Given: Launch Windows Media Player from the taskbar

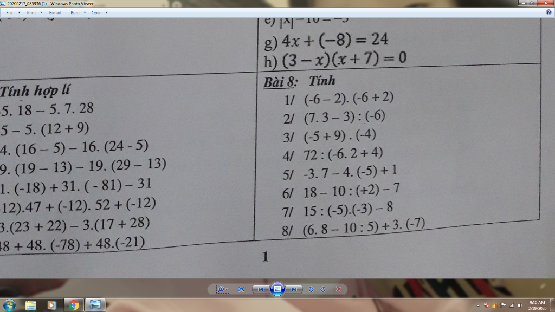Looking at the screenshot, I should pyautogui.click(x=51, y=305).
